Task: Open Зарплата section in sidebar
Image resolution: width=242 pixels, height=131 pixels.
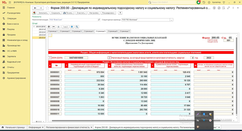Action: [x=11, y=56]
